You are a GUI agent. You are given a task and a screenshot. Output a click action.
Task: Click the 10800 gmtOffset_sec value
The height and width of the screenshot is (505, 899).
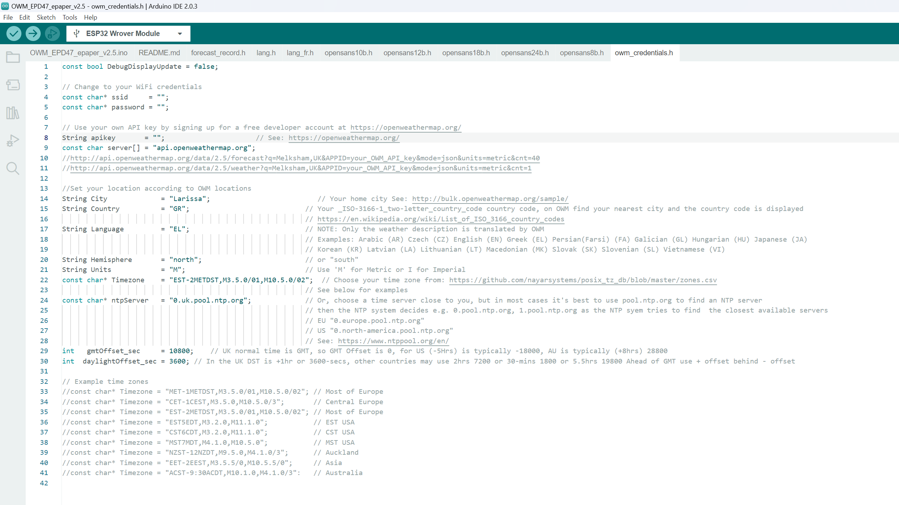[x=179, y=351]
